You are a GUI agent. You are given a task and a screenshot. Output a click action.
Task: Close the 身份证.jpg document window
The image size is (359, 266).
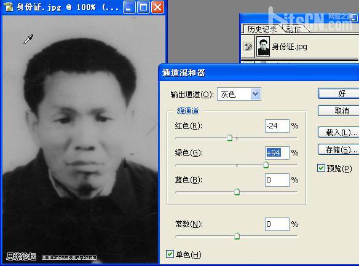pos(158,7)
